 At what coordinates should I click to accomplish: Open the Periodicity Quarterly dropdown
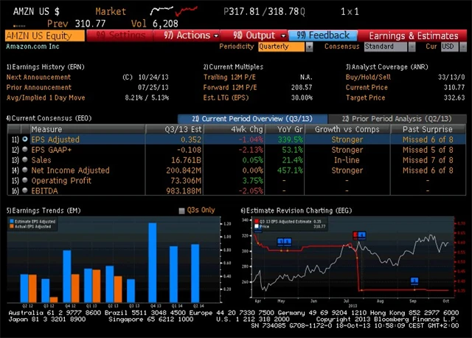click(285, 46)
